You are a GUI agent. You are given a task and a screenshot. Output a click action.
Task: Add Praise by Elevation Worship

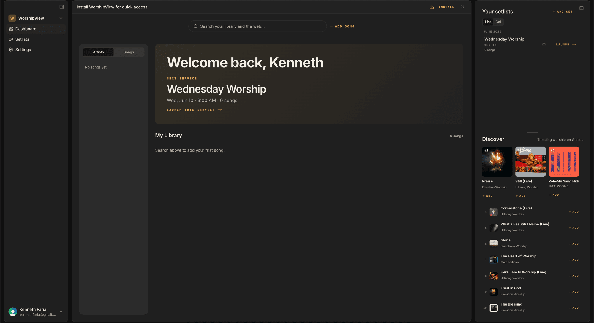click(487, 196)
